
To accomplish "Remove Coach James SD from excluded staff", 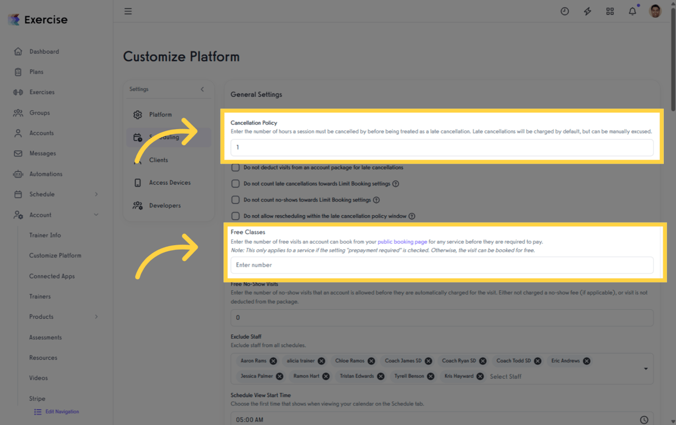I will [428, 361].
